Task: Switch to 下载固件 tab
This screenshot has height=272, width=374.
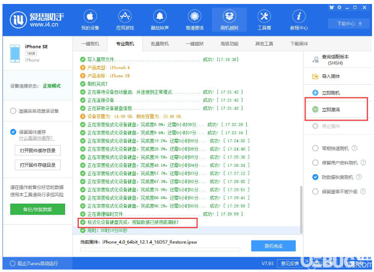Action: pyautogui.click(x=299, y=44)
